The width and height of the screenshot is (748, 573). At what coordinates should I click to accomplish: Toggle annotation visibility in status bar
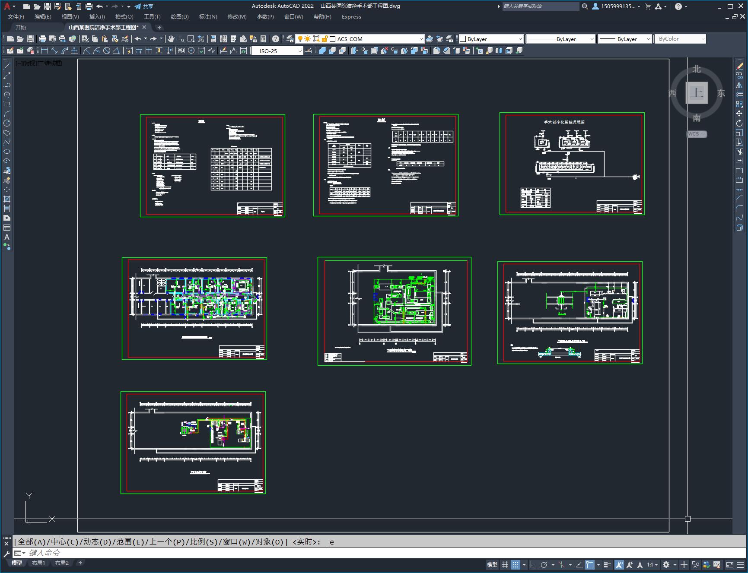(x=619, y=564)
